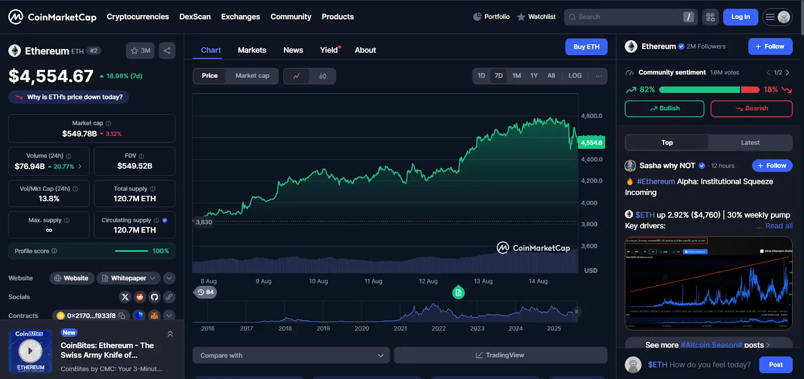Open chart more options ellipsis
804x379 pixels.
coord(598,76)
